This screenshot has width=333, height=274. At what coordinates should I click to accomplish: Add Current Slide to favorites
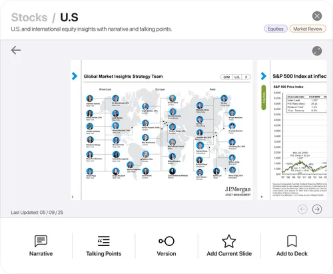[x=229, y=246]
